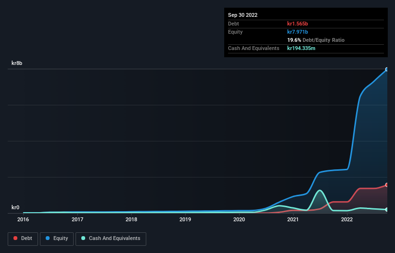Toggle the Equity legend button

[57, 239]
